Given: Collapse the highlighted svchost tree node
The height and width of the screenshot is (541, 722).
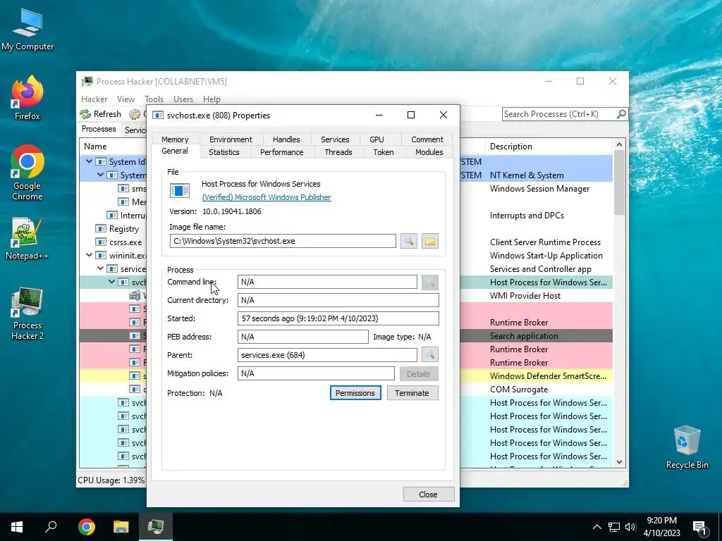Looking at the screenshot, I should coord(112,282).
